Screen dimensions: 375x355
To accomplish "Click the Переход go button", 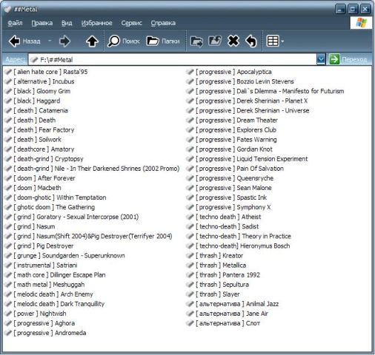I will pos(348,59).
